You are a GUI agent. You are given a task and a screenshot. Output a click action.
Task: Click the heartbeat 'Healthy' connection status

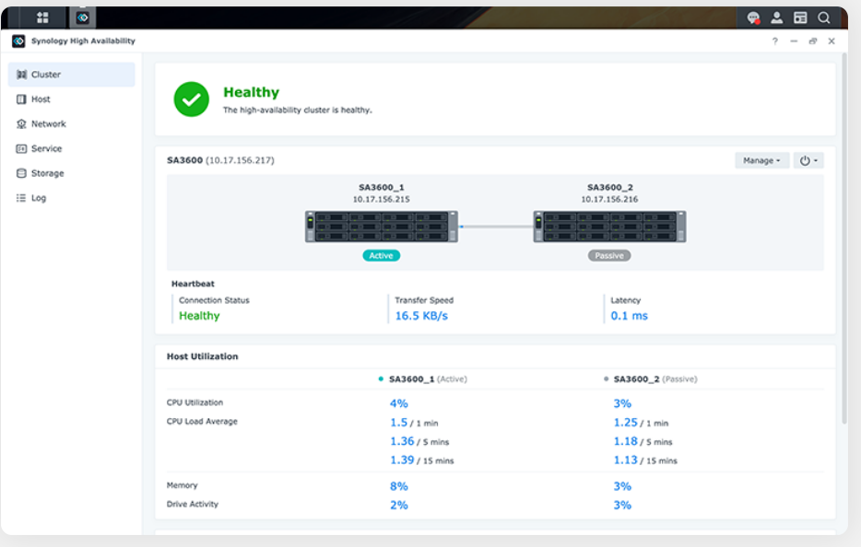[199, 316]
